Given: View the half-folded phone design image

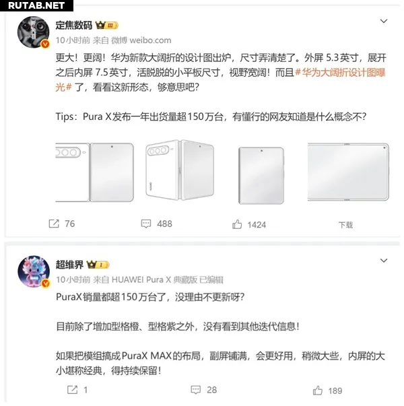Looking at the screenshot, I should point(180,170).
